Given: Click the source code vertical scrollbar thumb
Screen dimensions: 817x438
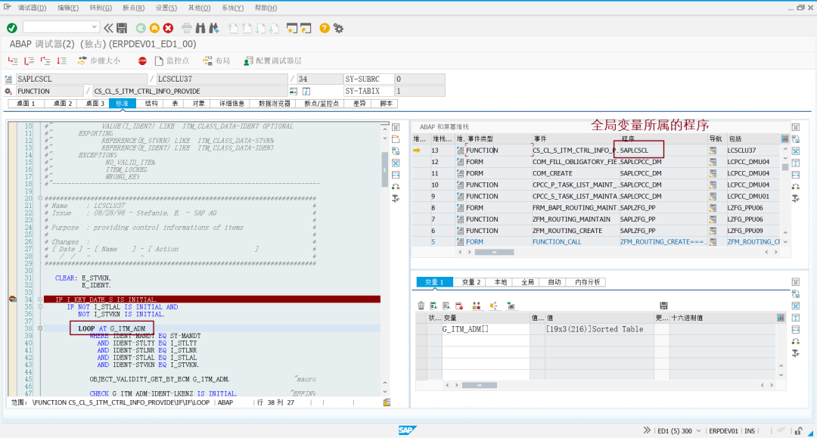Looking at the screenshot, I should tap(384, 169).
